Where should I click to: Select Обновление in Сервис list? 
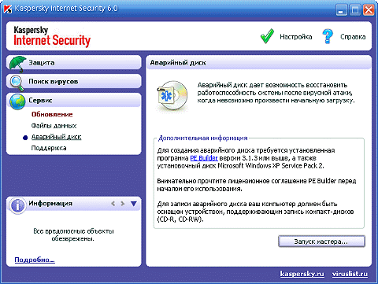(52, 115)
